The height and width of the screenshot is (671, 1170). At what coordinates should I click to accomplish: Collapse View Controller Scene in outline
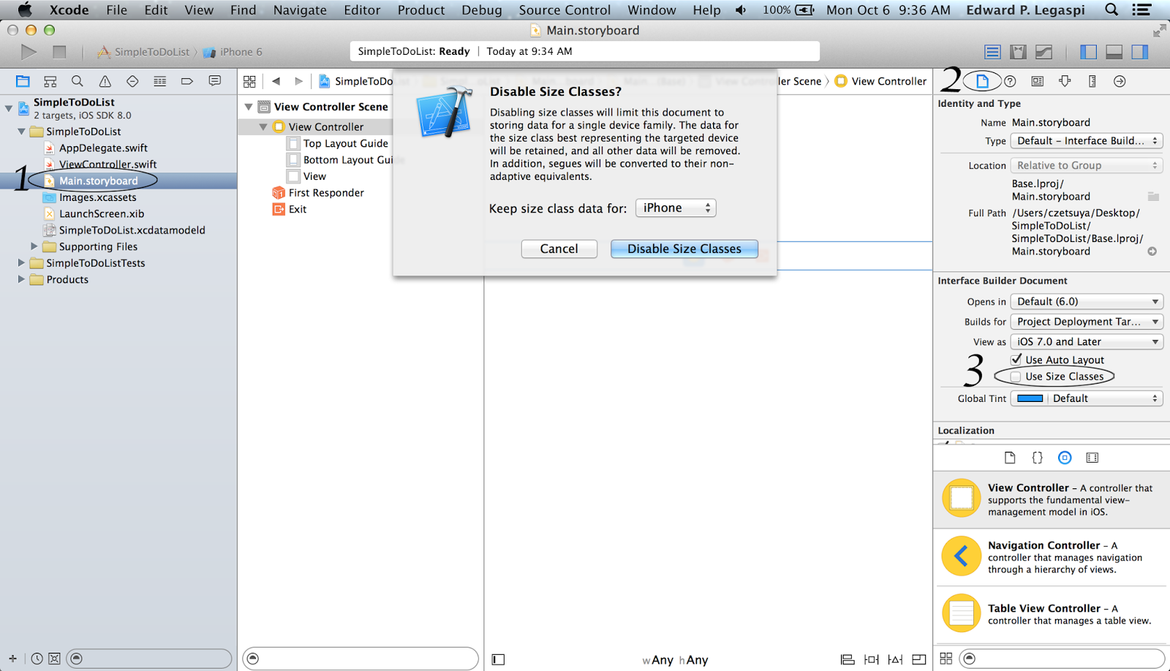[x=249, y=107]
